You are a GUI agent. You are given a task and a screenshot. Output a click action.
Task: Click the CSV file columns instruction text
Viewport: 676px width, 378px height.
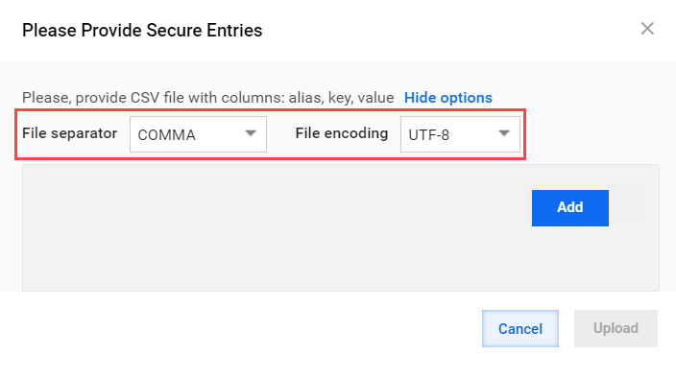pos(207,98)
